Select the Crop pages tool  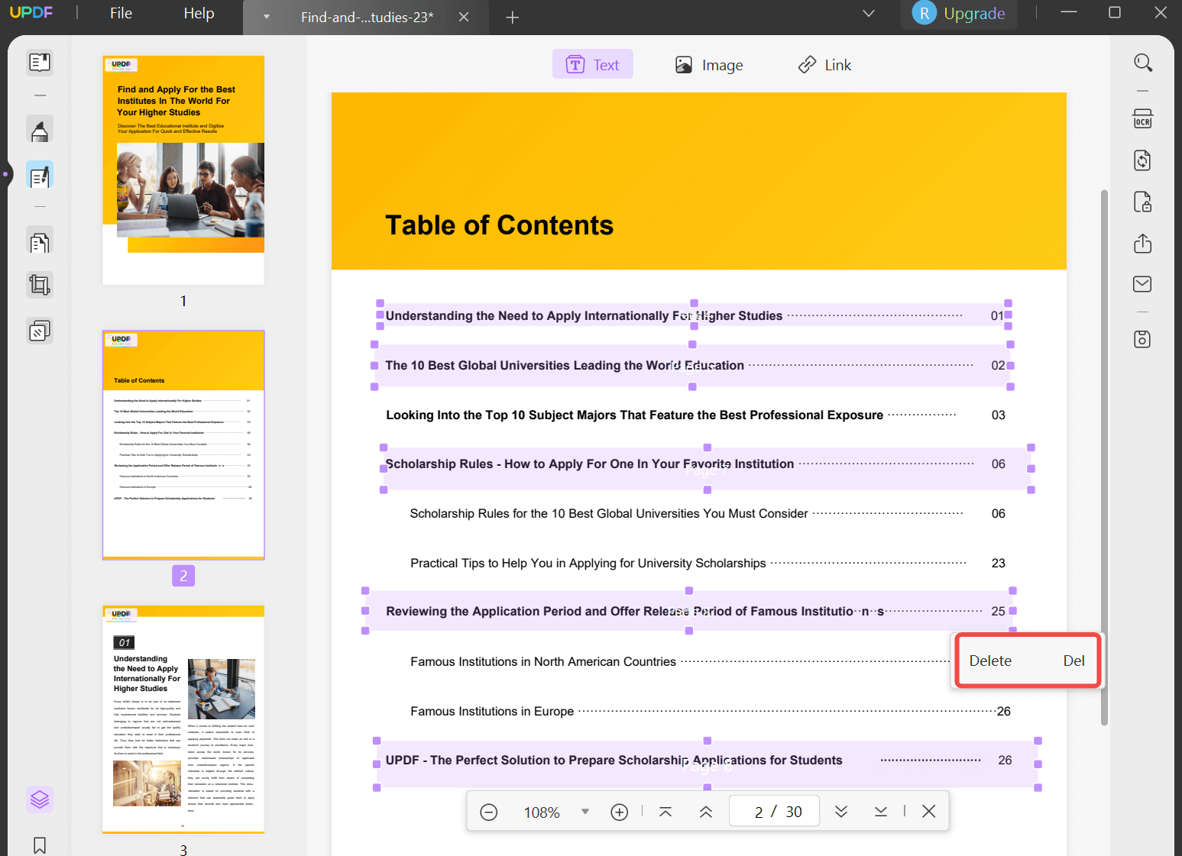[x=40, y=284]
